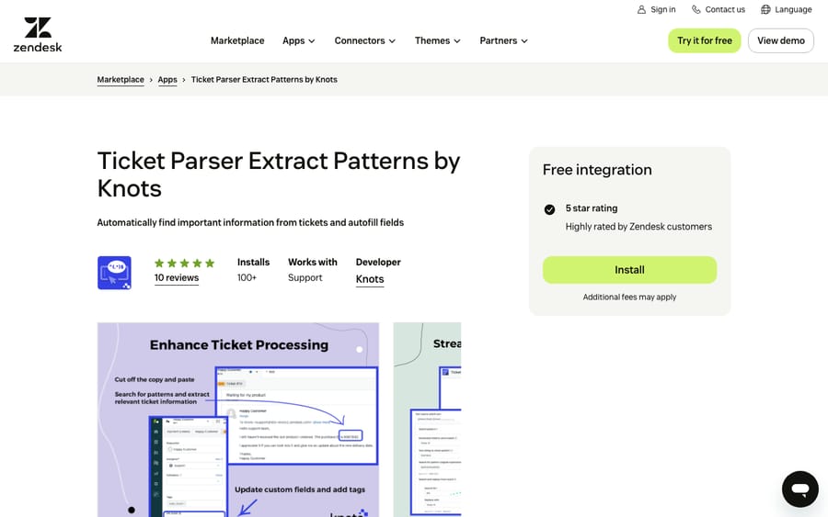Open the Enhance Ticket Processing screenshot
Screen dimensions: 828x517
click(x=238, y=420)
